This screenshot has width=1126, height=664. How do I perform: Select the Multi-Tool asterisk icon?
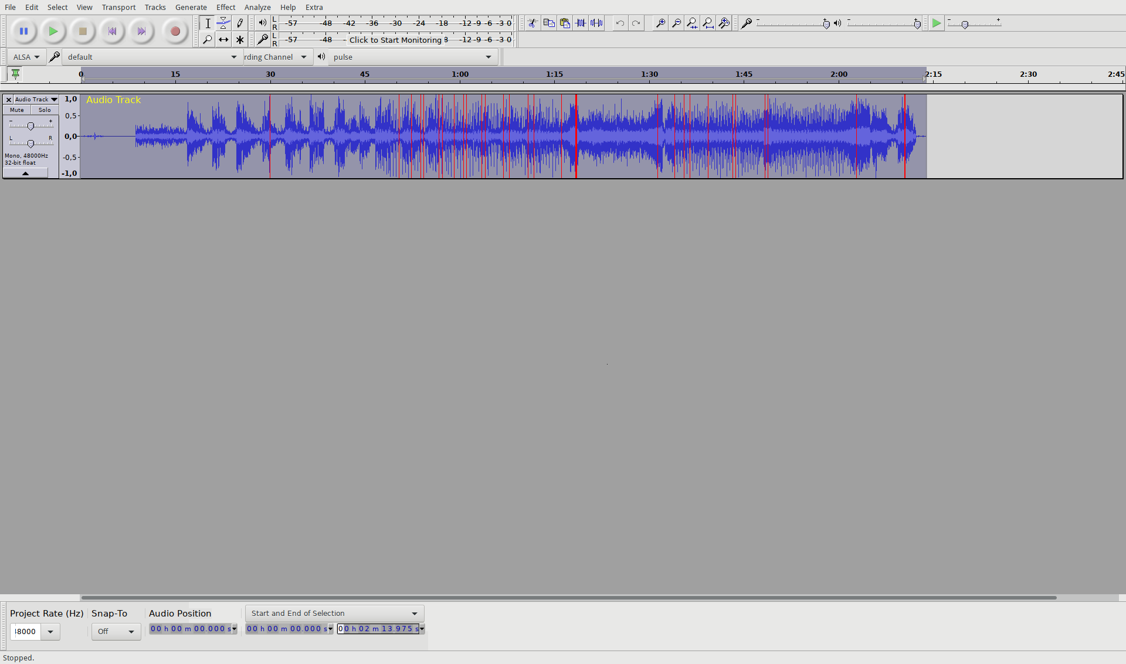[240, 40]
